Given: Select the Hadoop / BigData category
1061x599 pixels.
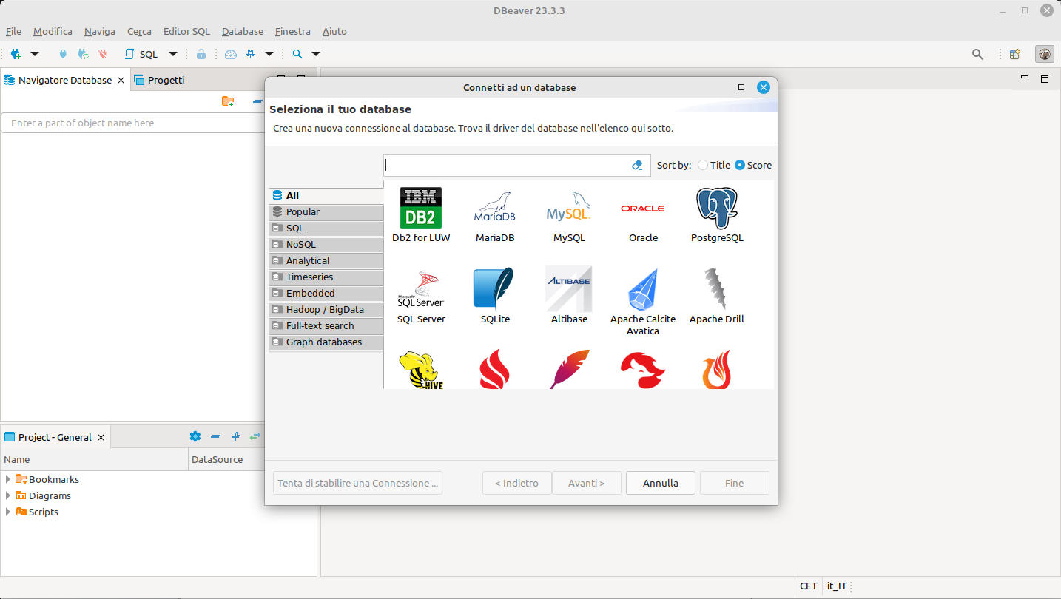Looking at the screenshot, I should (x=326, y=309).
